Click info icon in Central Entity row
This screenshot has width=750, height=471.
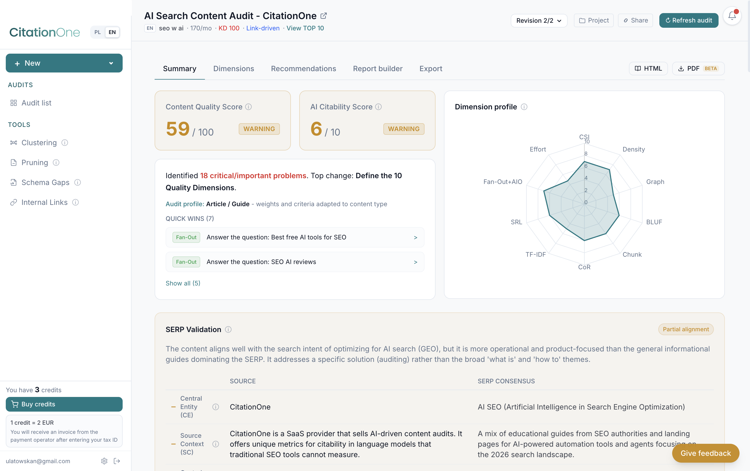point(215,407)
